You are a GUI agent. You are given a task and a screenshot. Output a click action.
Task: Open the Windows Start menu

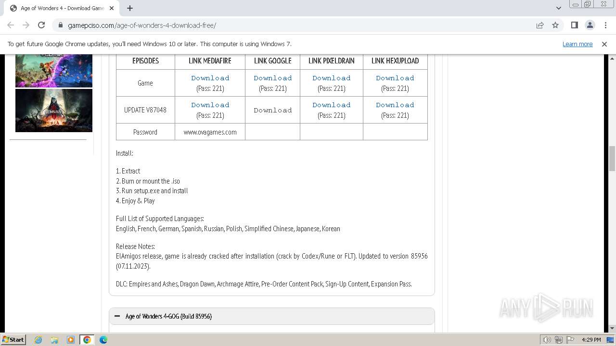13,339
